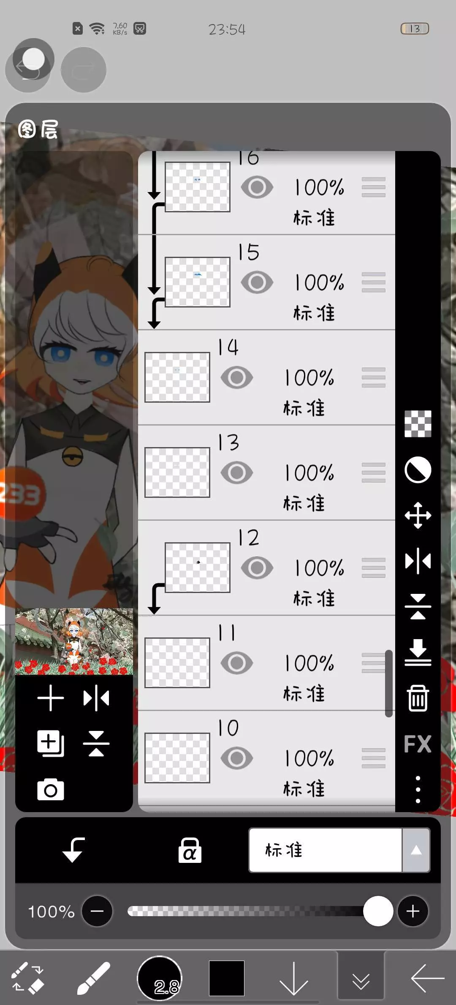Select layer 13 row

[x=266, y=472]
